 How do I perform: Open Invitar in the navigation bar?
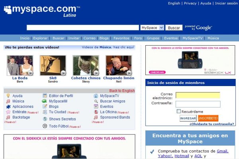[x=74, y=38]
